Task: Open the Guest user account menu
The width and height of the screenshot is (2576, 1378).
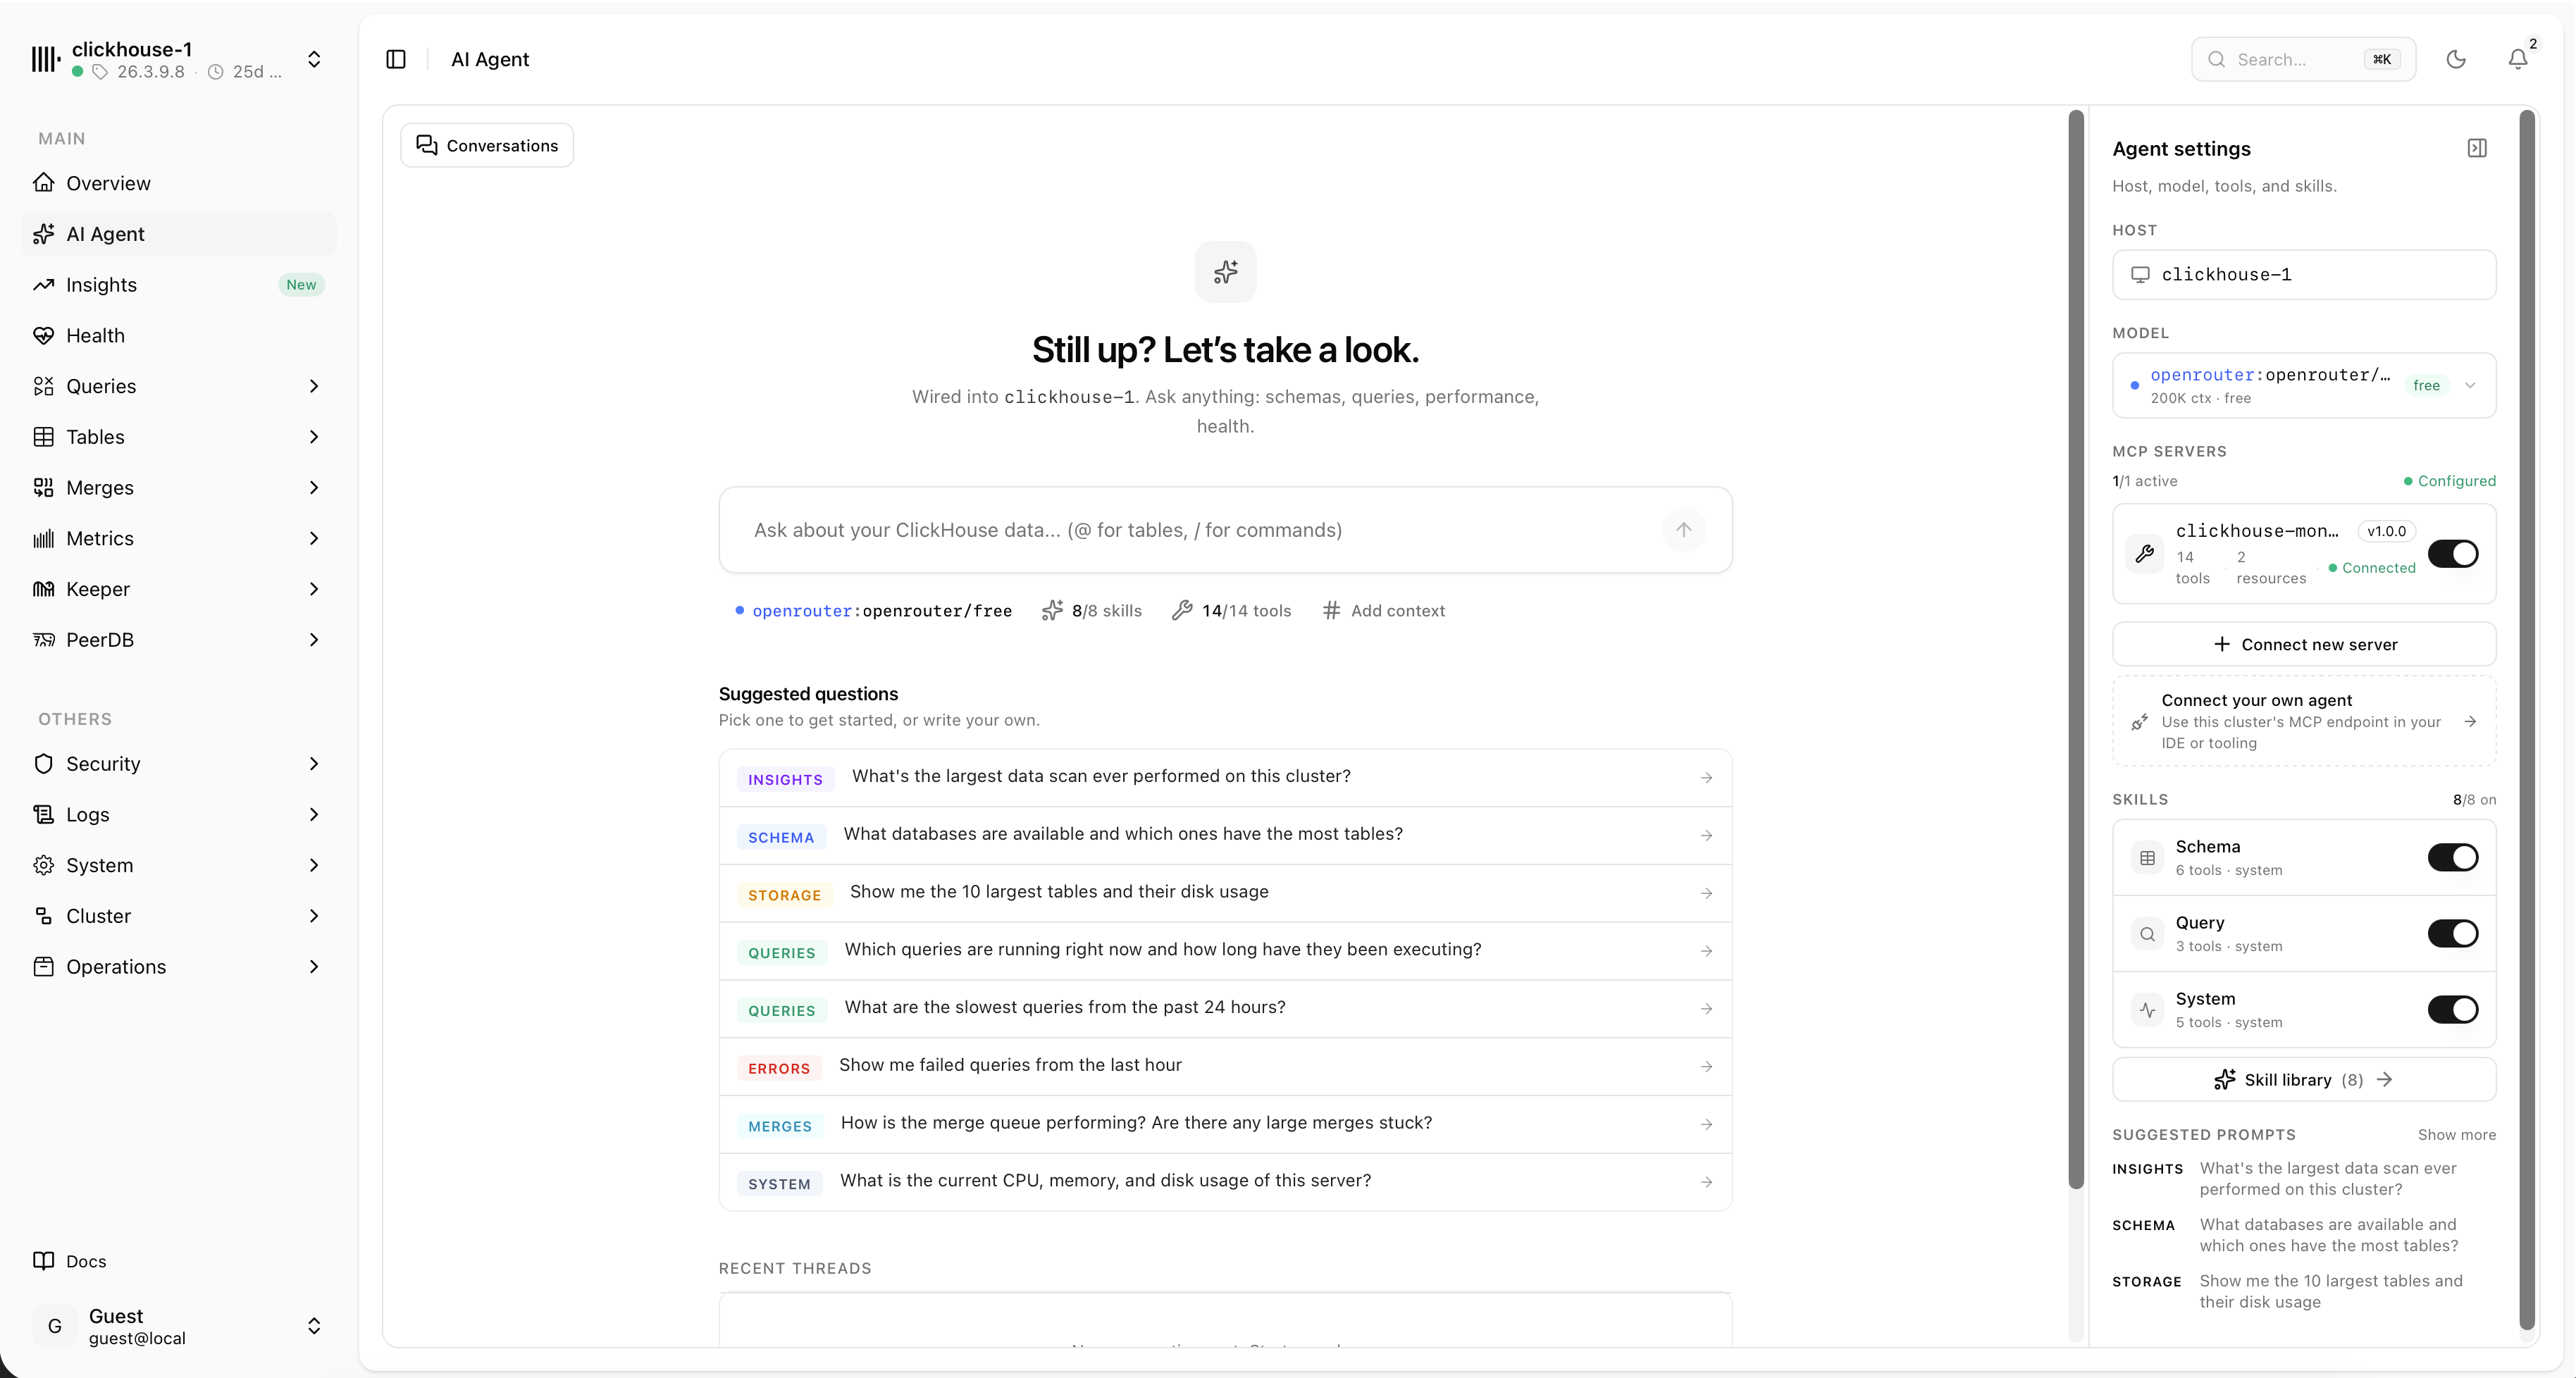Action: [178, 1326]
